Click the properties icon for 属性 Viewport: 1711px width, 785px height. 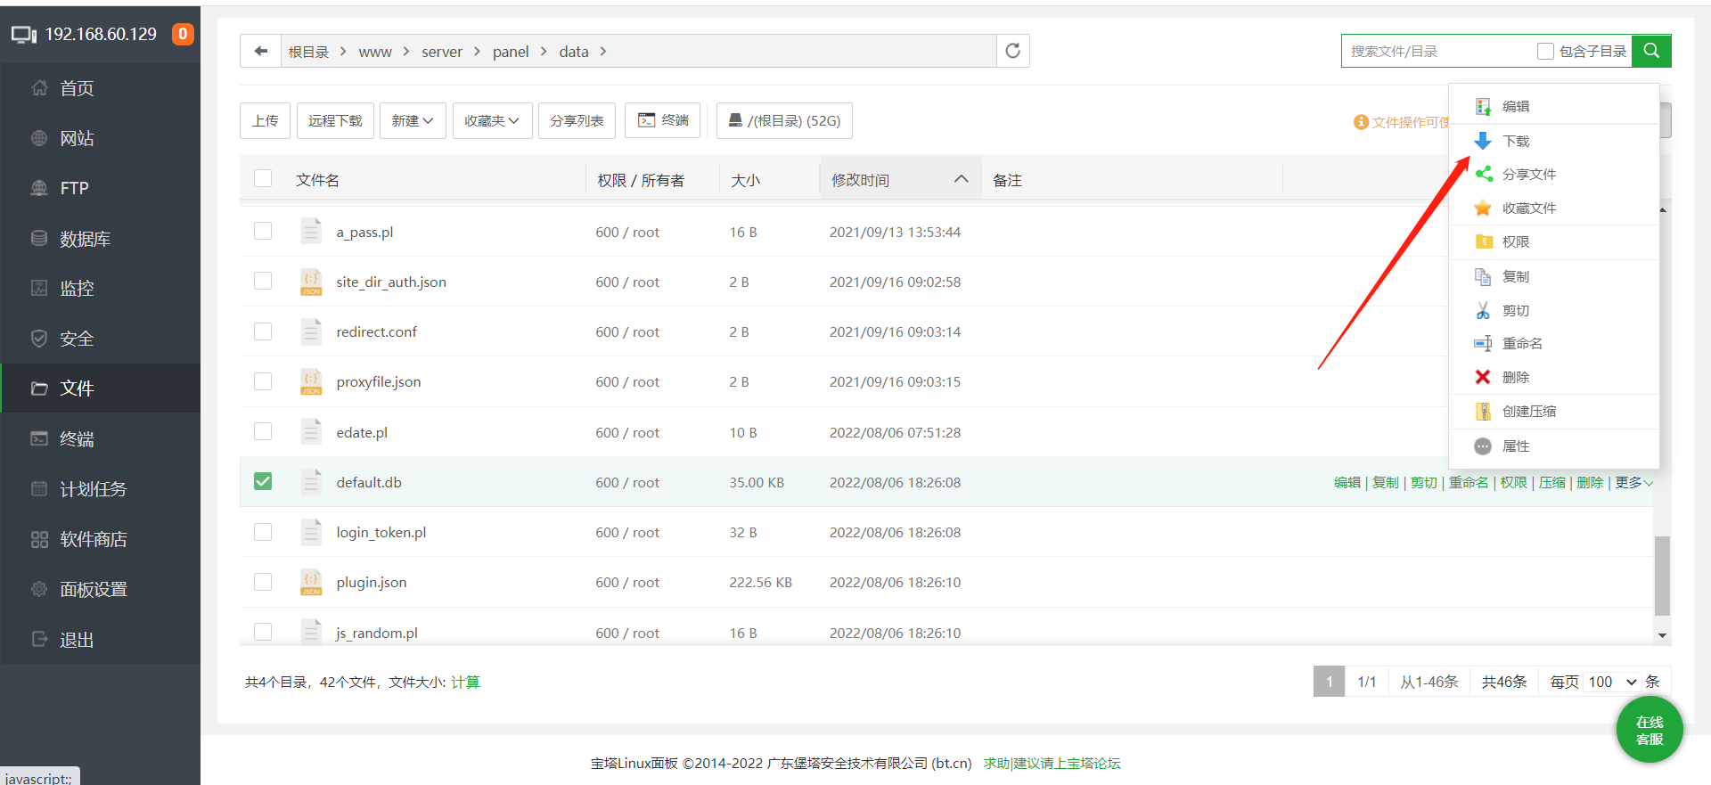pos(1483,446)
